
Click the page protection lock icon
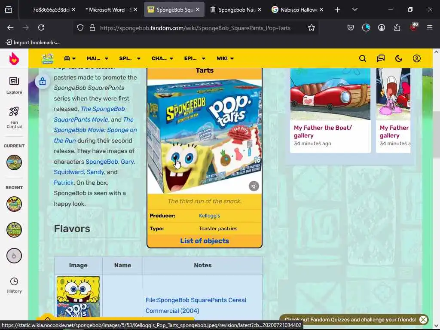click(43, 81)
